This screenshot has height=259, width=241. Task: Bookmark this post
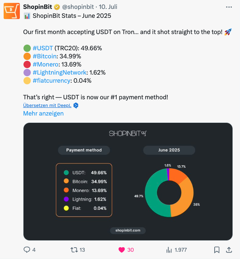[217, 250]
